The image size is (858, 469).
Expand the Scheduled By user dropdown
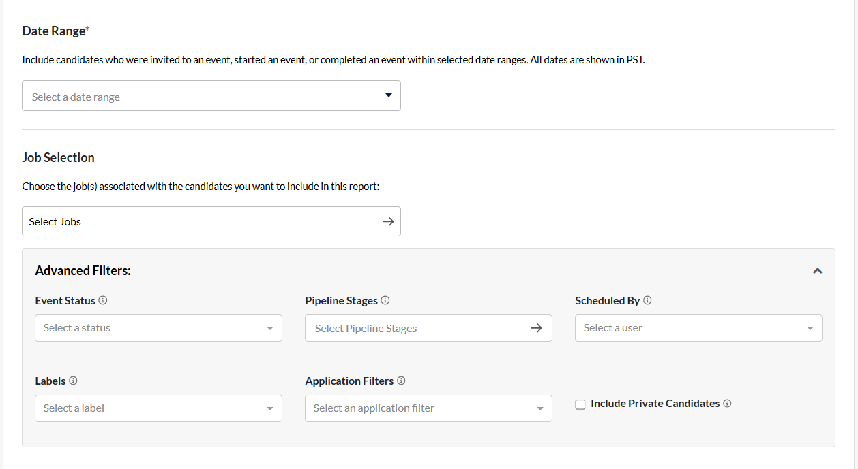pyautogui.click(x=698, y=328)
